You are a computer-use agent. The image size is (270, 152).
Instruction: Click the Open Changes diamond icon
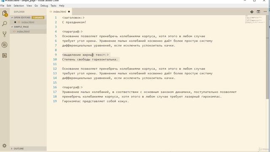[x=252, y=12]
